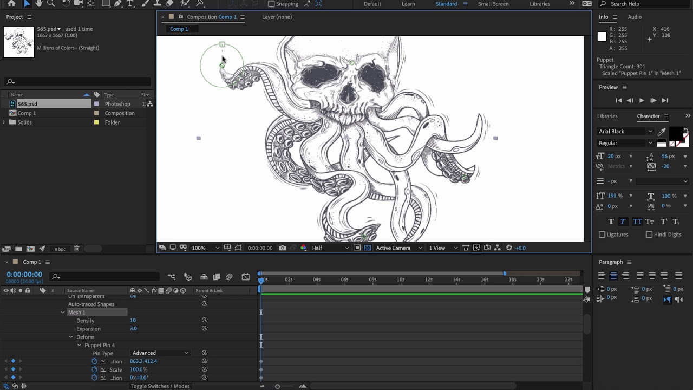The height and width of the screenshot is (390, 693).
Task: Toggle Small Caps text style
Action: click(x=650, y=222)
